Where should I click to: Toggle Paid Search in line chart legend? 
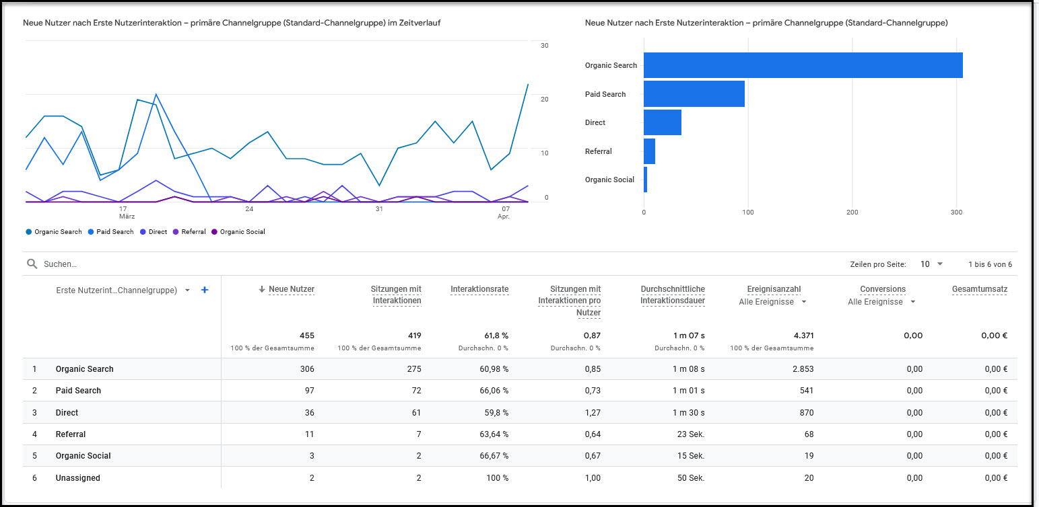pyautogui.click(x=111, y=232)
